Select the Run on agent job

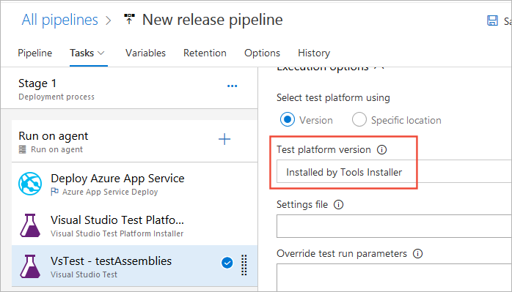134,141
